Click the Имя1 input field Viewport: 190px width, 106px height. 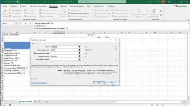point(64,47)
